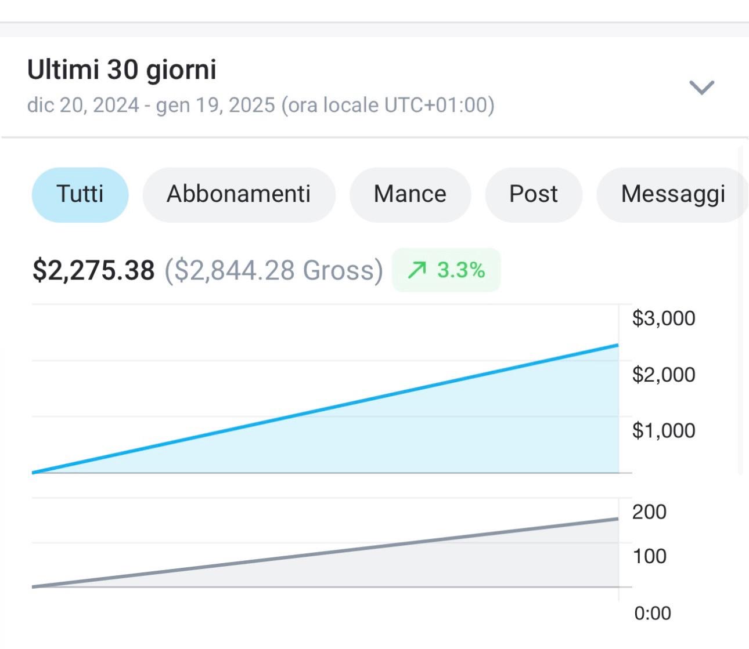Click the green upward trend arrow icon
Screen dimensions: 749x649
click(417, 270)
